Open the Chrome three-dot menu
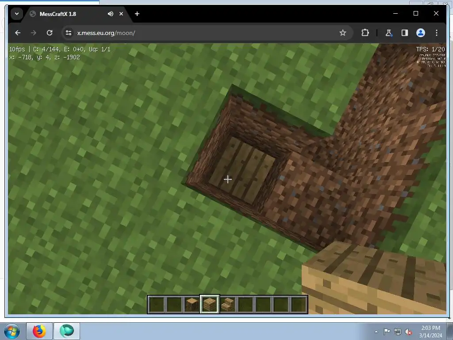The height and width of the screenshot is (340, 453). coord(437,33)
